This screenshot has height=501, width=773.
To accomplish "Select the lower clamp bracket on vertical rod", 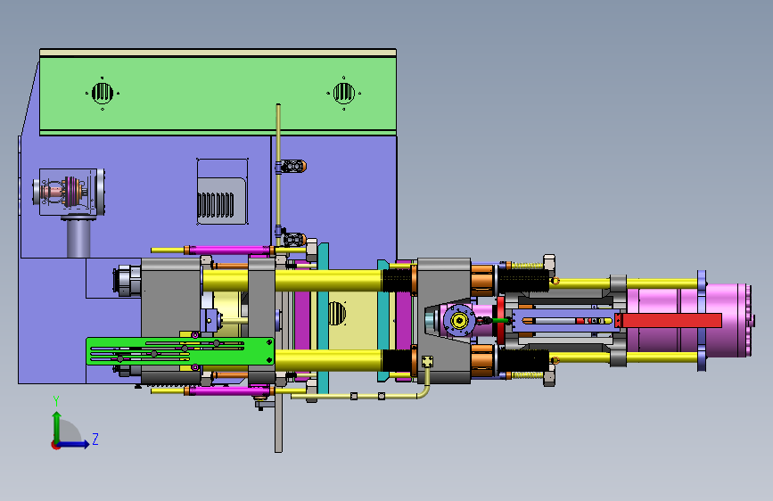I will 292,240.
